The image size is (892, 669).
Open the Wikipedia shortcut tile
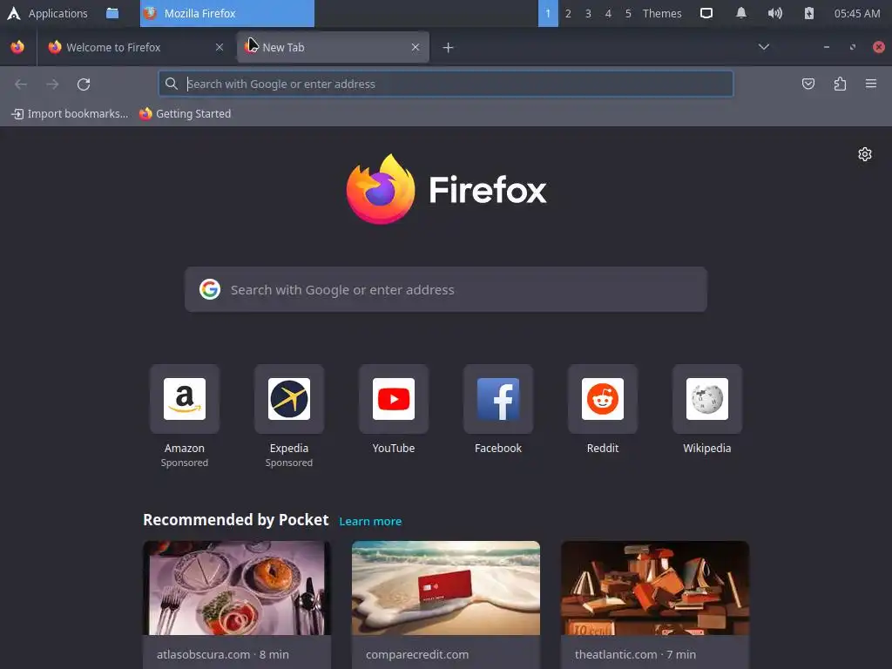pyautogui.click(x=707, y=399)
